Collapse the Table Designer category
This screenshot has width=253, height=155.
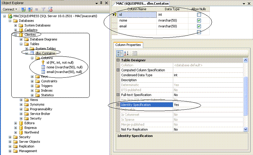coord(118,60)
